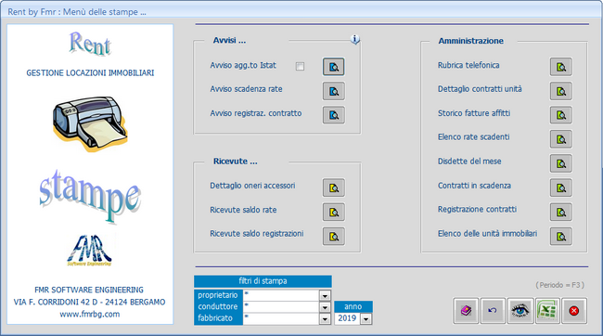Open preview for Ricevute saldo rate
The image size is (603, 336).
[x=333, y=212]
